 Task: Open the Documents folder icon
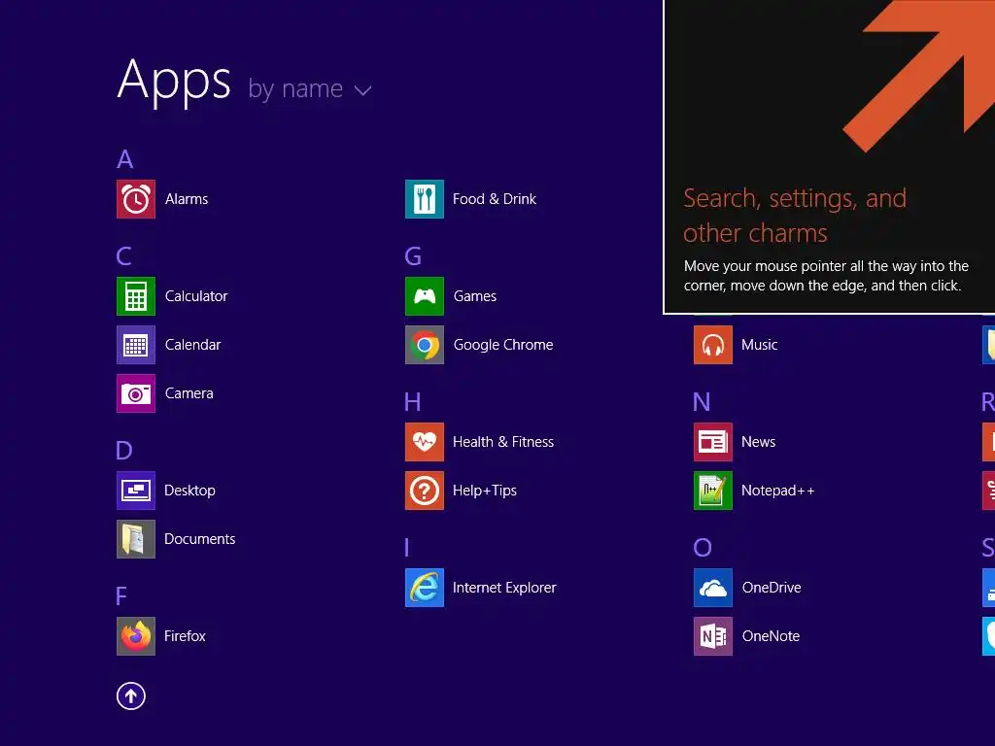coord(136,539)
